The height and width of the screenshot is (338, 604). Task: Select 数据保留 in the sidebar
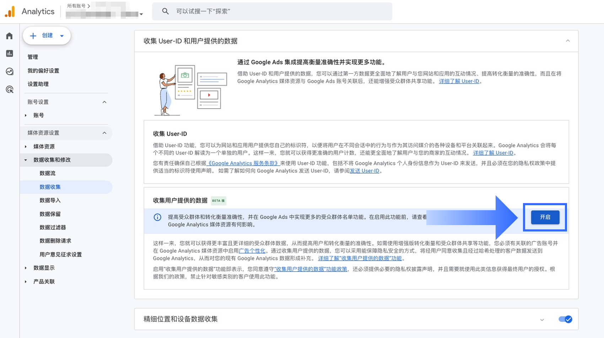point(50,214)
